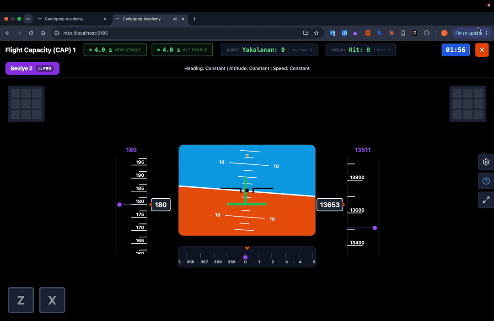Click the X key button

click(x=52, y=300)
